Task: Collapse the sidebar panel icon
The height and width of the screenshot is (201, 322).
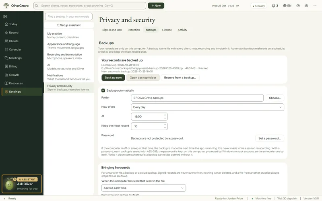Action: (5, 16)
